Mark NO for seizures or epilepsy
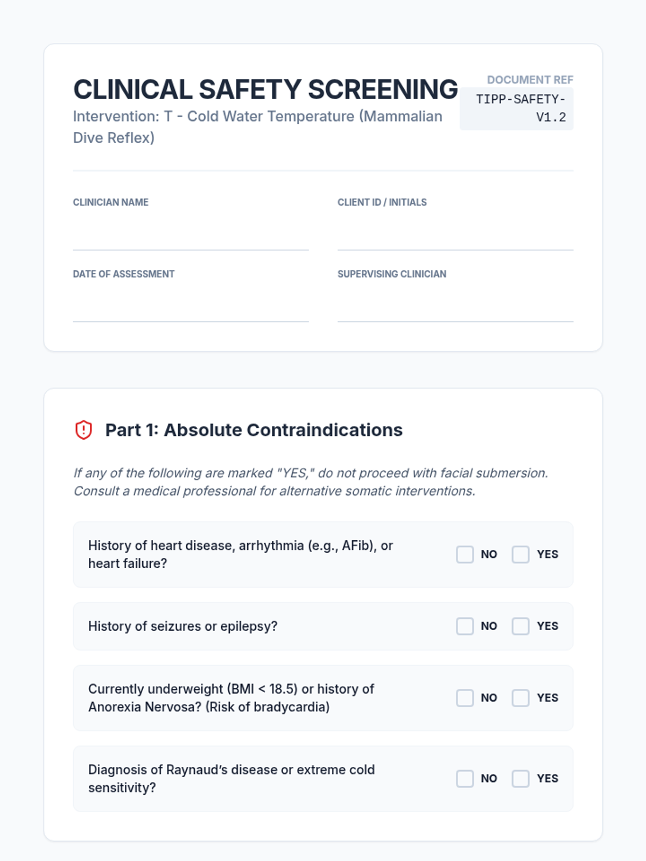Screen dimensions: 646x861 (x=465, y=626)
